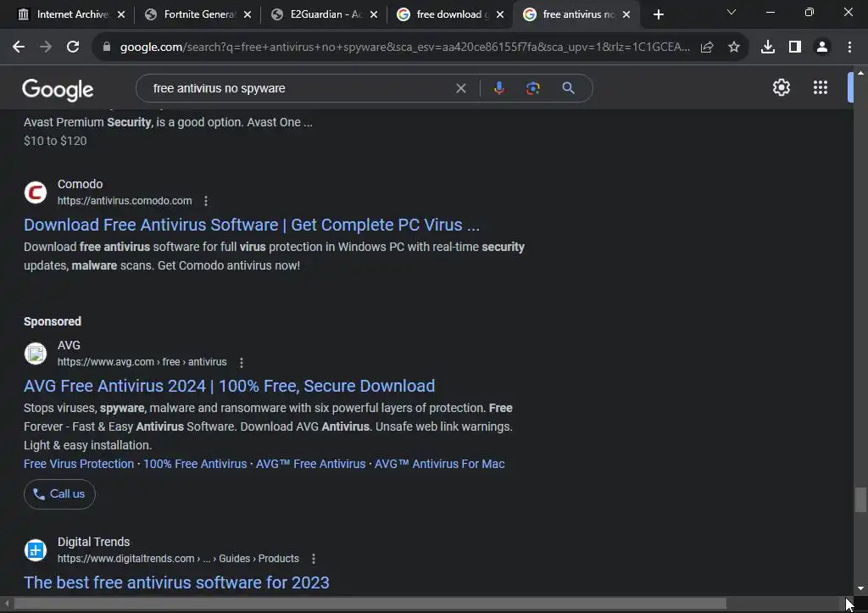The image size is (868, 613).
Task: Open AVG™ Antivirus For Mac sitelink
Action: [x=440, y=464]
